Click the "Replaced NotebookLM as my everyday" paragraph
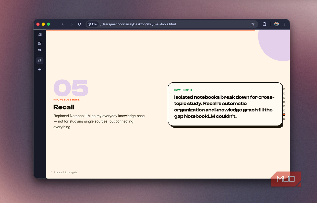The height and width of the screenshot is (203, 317). point(99,121)
